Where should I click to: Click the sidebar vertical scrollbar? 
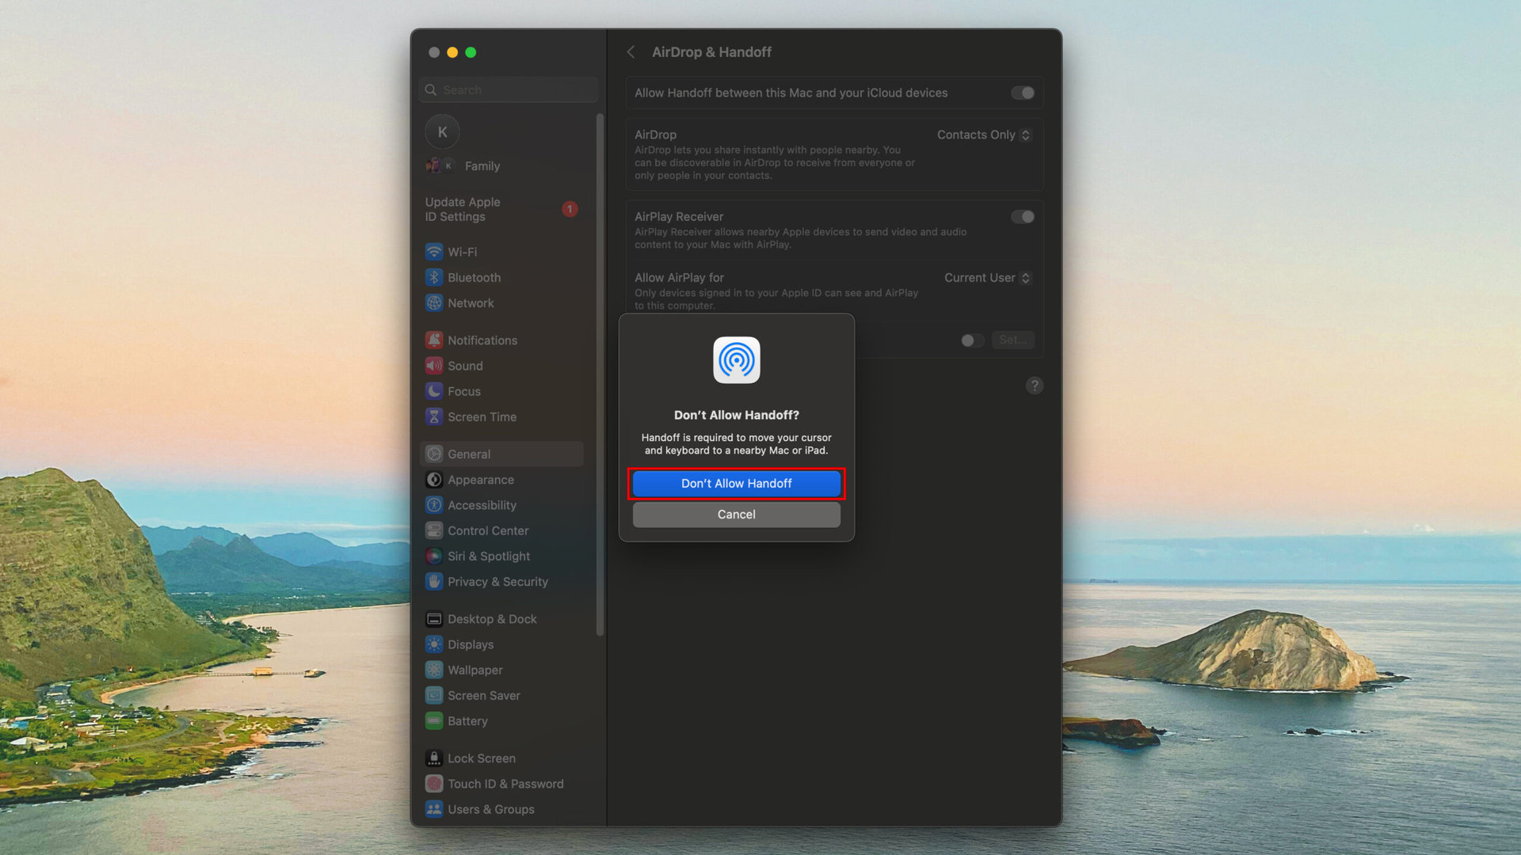click(600, 372)
